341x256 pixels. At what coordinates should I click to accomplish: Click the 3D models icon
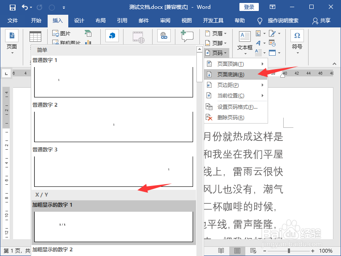tap(112, 35)
